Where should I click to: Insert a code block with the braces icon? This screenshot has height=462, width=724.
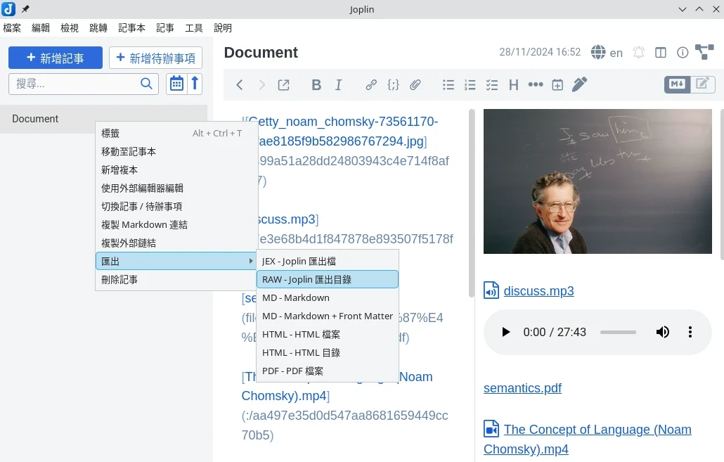[393, 85]
